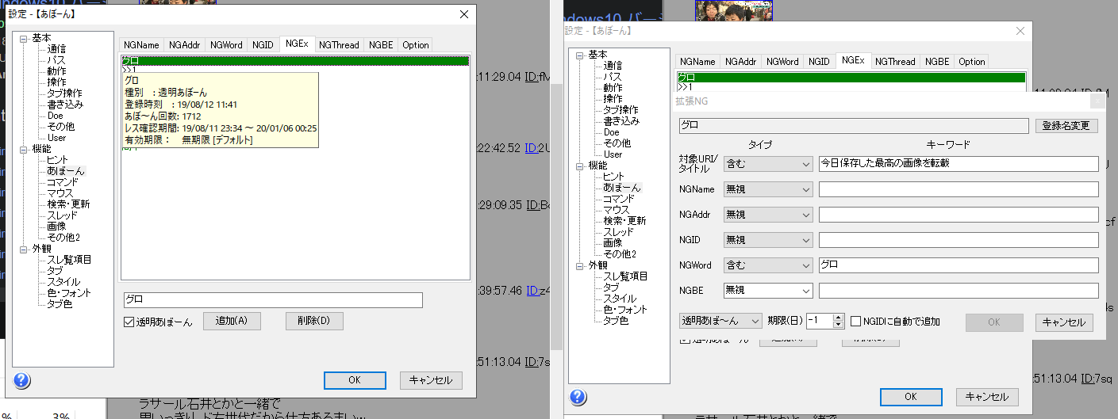
Task: Open Option tab in right window
Action: pos(972,62)
